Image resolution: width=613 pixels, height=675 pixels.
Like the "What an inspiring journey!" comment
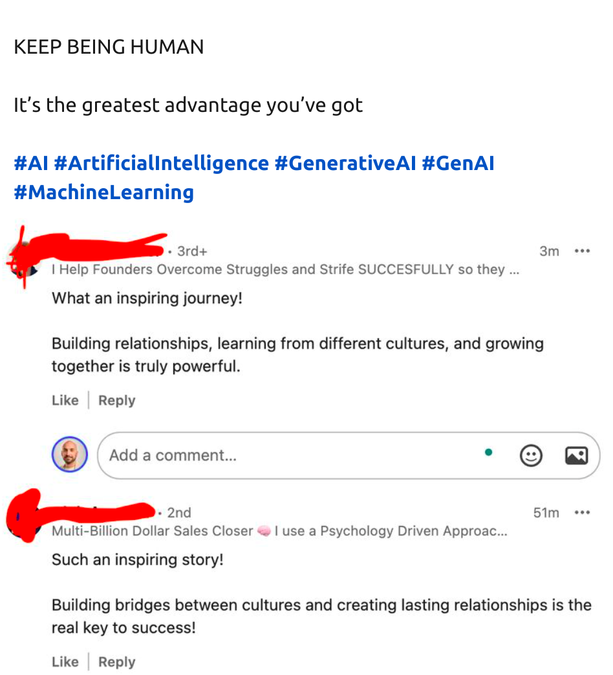(x=65, y=400)
